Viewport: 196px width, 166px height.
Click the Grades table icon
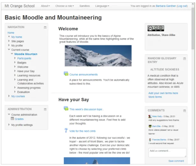pyautogui.click(x=12, y=119)
